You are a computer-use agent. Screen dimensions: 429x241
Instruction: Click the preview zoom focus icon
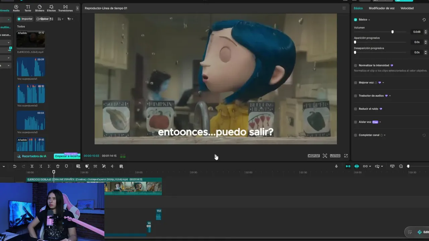(325, 156)
